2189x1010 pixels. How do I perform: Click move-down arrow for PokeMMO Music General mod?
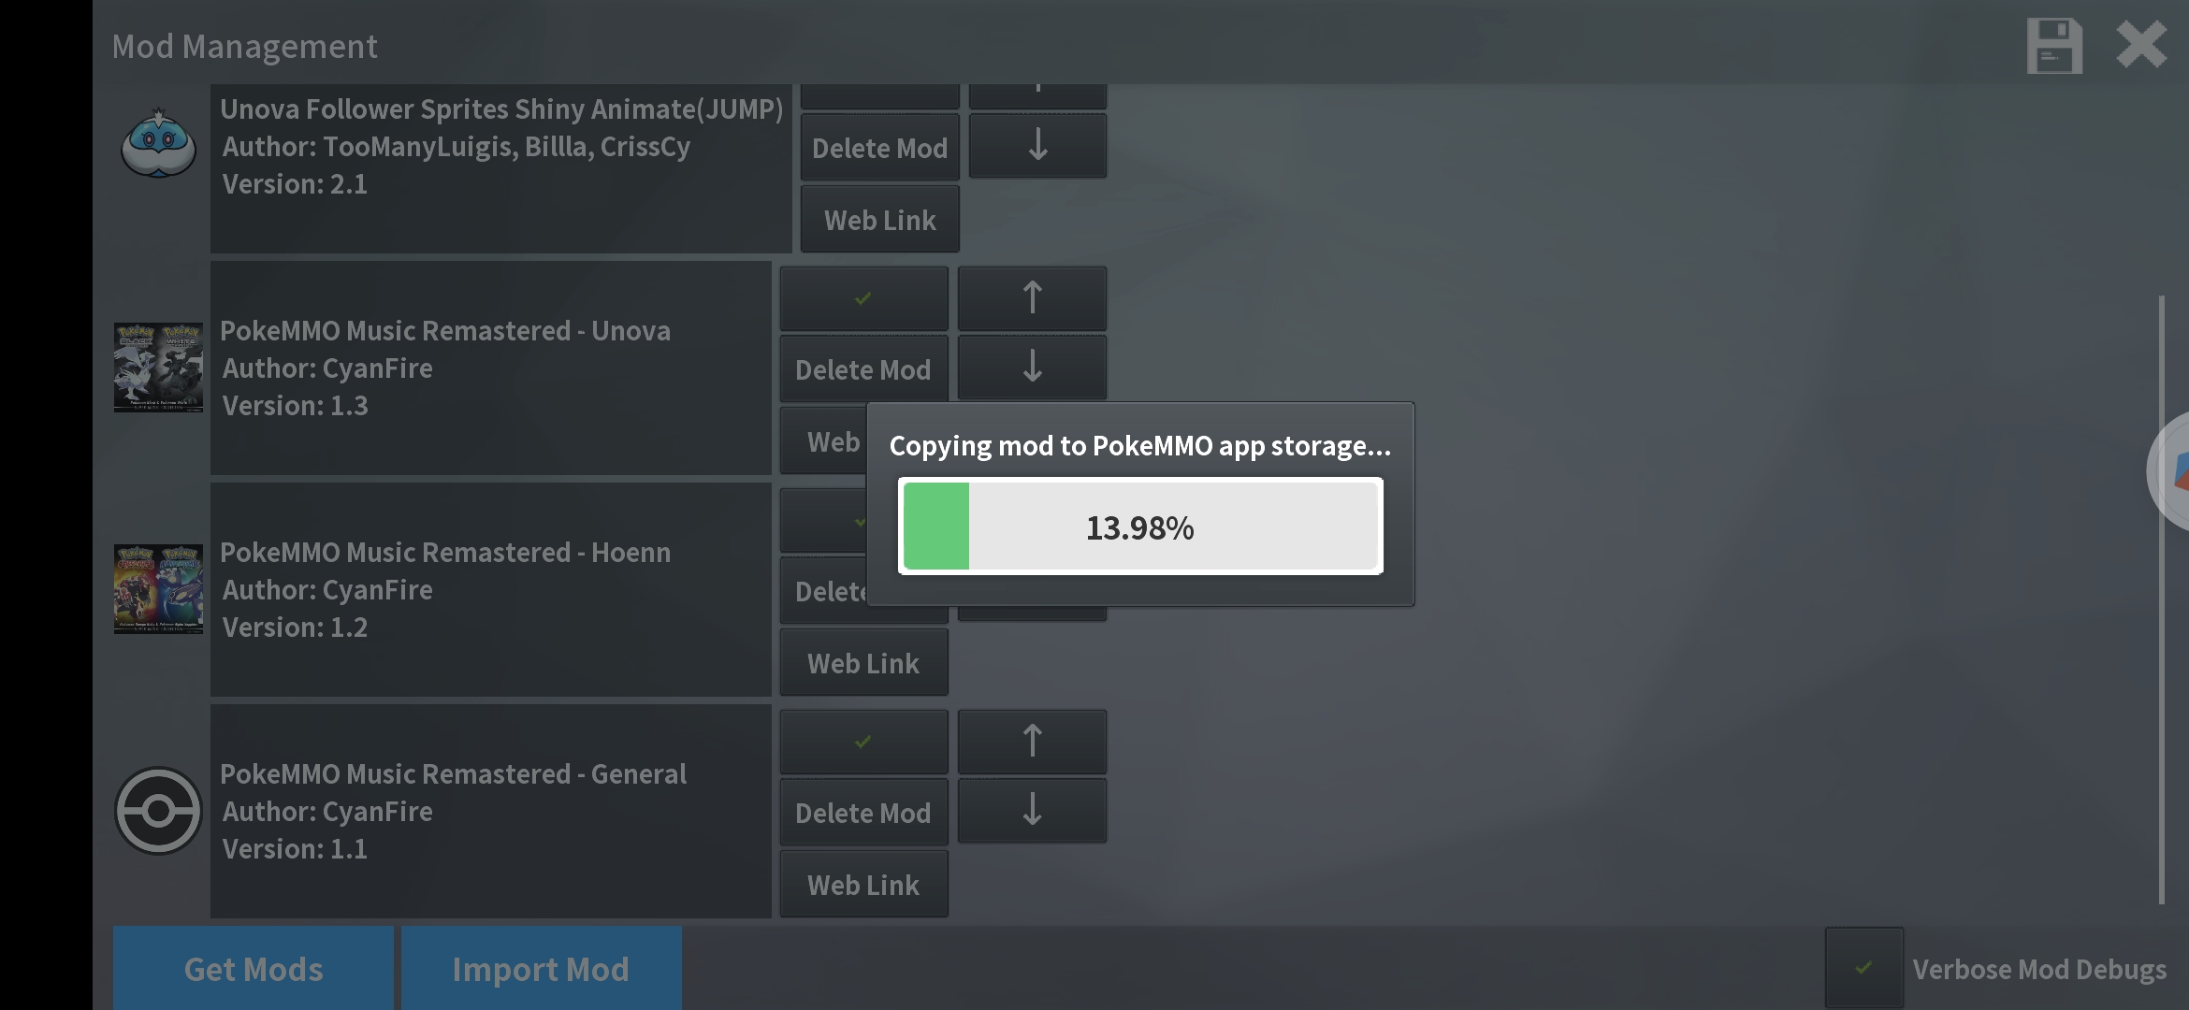coord(1033,809)
